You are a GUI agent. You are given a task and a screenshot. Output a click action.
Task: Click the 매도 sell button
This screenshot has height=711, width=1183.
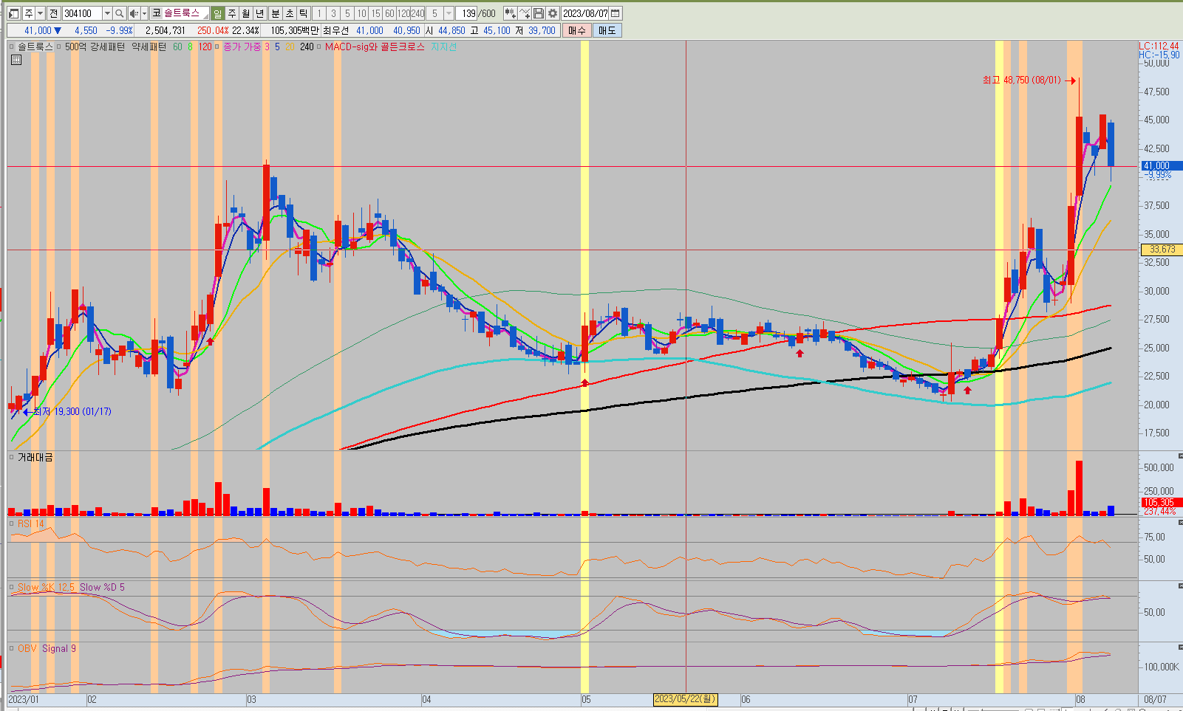607,30
